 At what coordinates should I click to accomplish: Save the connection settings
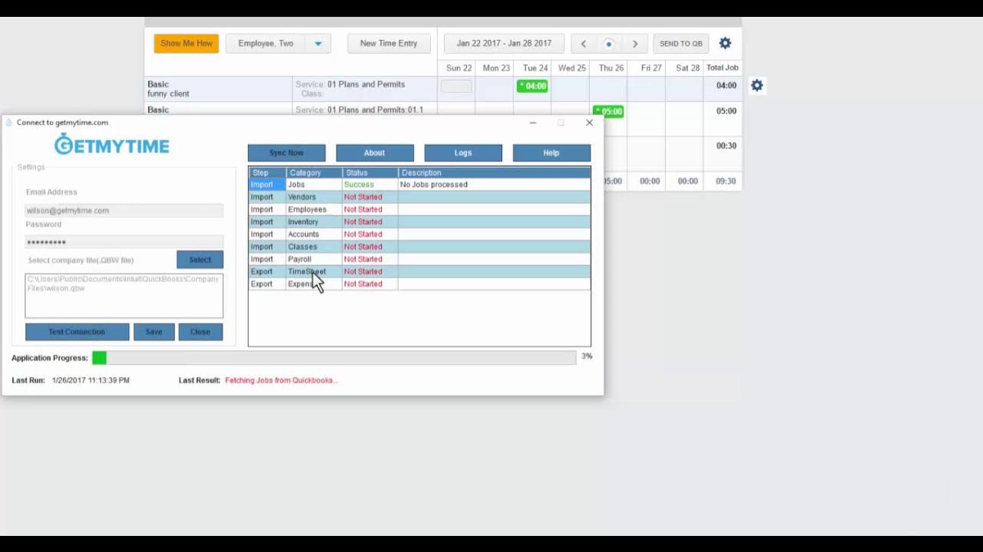(x=154, y=332)
